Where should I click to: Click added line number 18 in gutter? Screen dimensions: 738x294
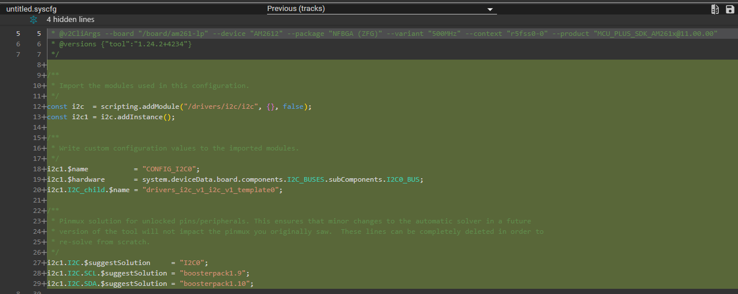(x=38, y=169)
